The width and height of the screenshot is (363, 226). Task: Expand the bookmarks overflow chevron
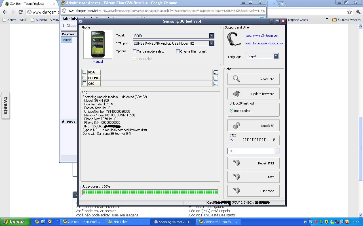click(x=326, y=19)
